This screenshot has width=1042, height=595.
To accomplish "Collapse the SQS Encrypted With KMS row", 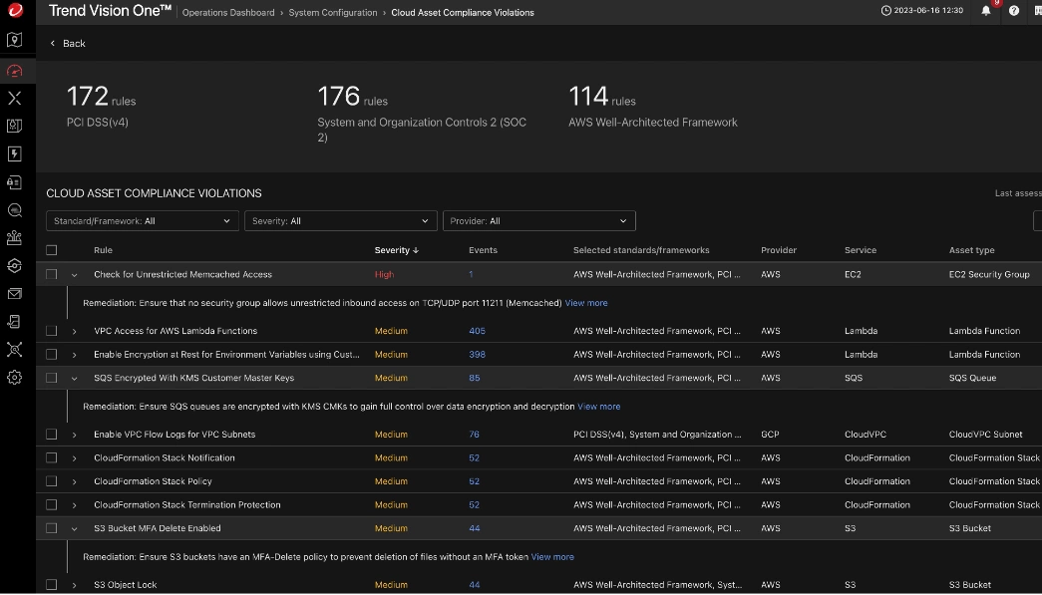I will click(75, 379).
